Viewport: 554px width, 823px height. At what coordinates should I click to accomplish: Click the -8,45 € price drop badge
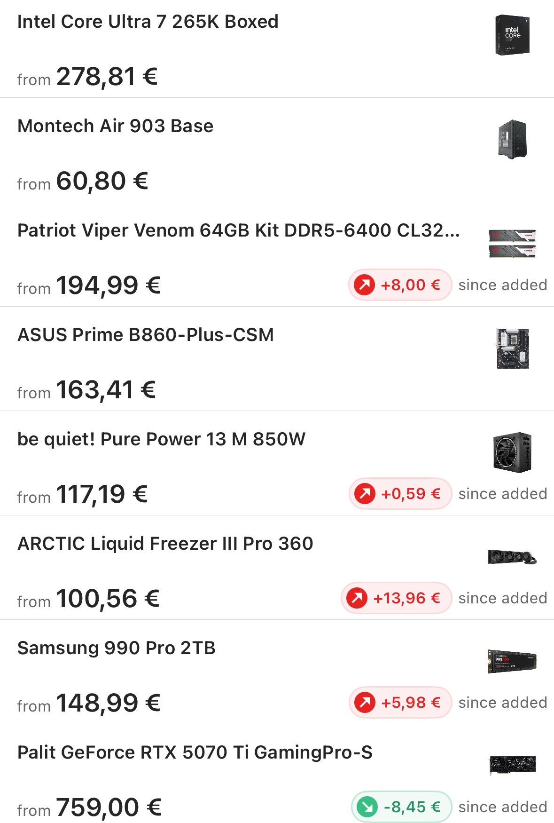(401, 807)
